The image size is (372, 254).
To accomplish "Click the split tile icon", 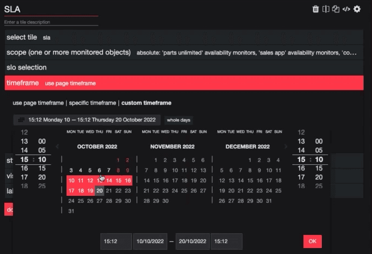I will [326, 9].
